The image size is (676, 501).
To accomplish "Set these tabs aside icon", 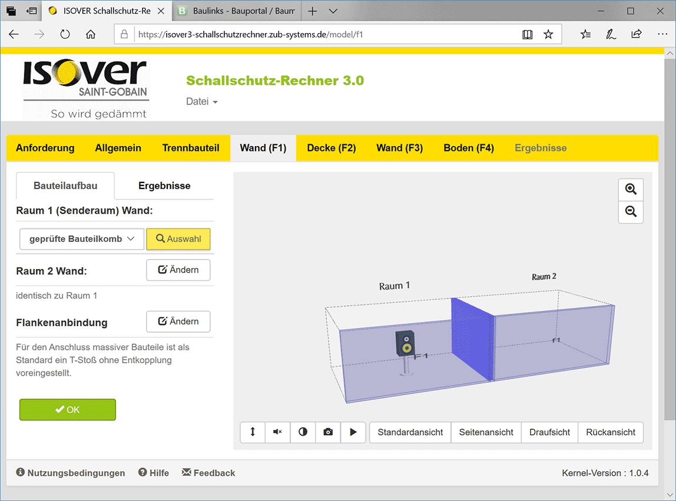I will [31, 11].
